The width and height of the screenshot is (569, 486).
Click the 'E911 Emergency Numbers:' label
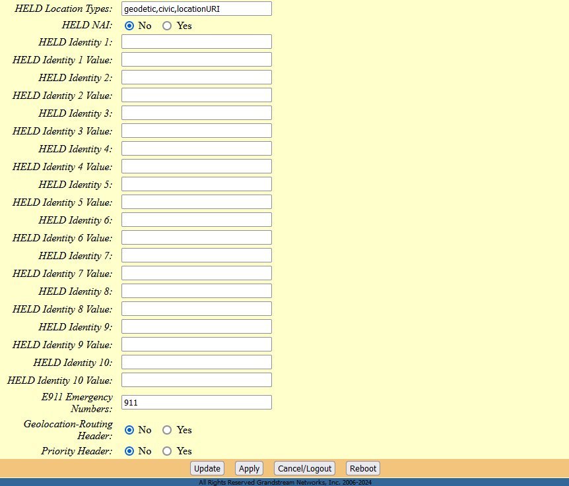point(77,403)
